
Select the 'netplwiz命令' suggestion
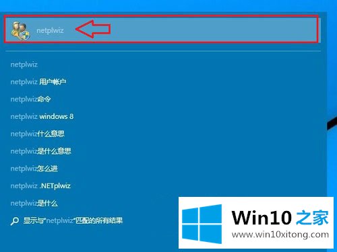pyautogui.click(x=31, y=99)
